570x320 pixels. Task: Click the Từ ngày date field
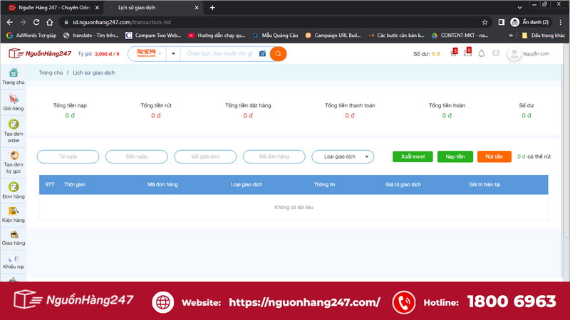68,156
